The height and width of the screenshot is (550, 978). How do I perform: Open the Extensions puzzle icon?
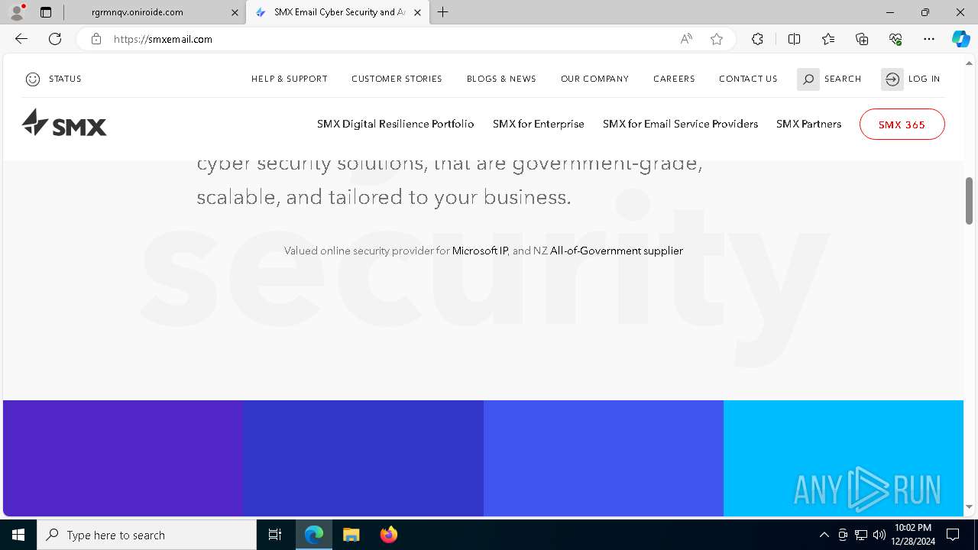tap(757, 39)
